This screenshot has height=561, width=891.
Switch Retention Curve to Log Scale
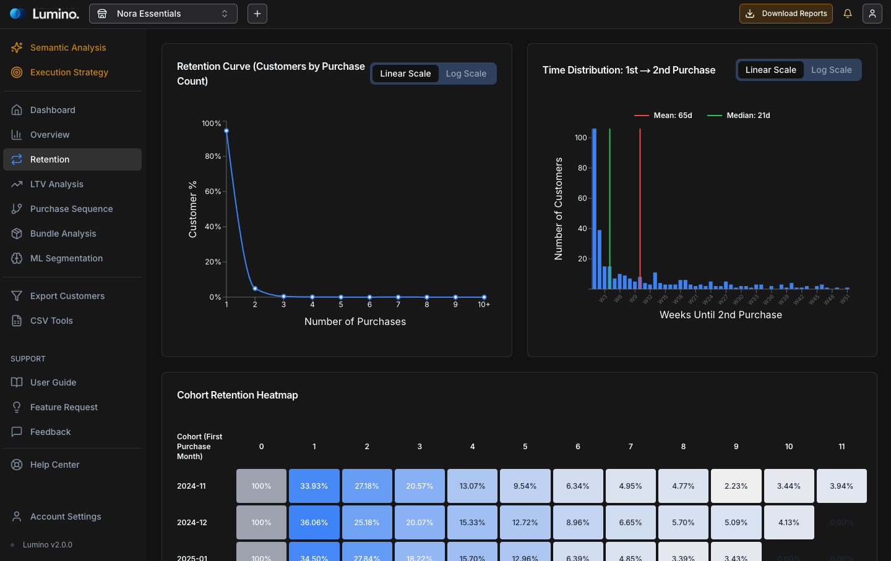tap(466, 73)
